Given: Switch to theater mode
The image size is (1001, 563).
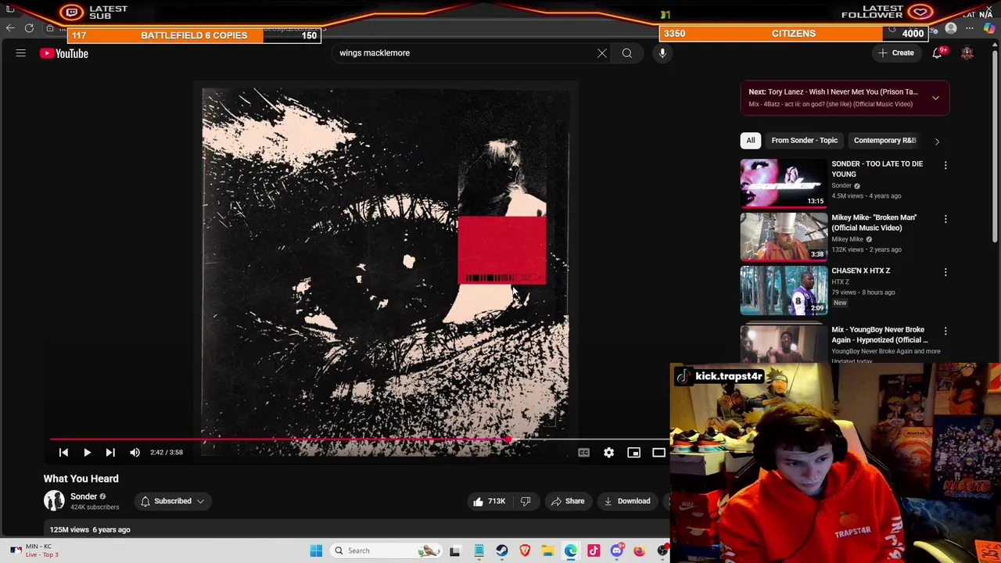Looking at the screenshot, I should pos(658,452).
